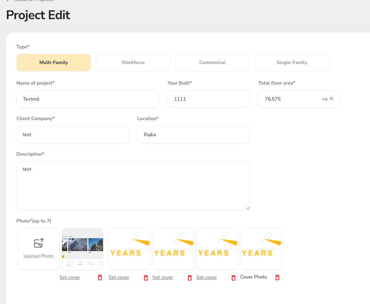370x304 pixels.
Task: Focus the Name of project field
Action: tap(88, 99)
